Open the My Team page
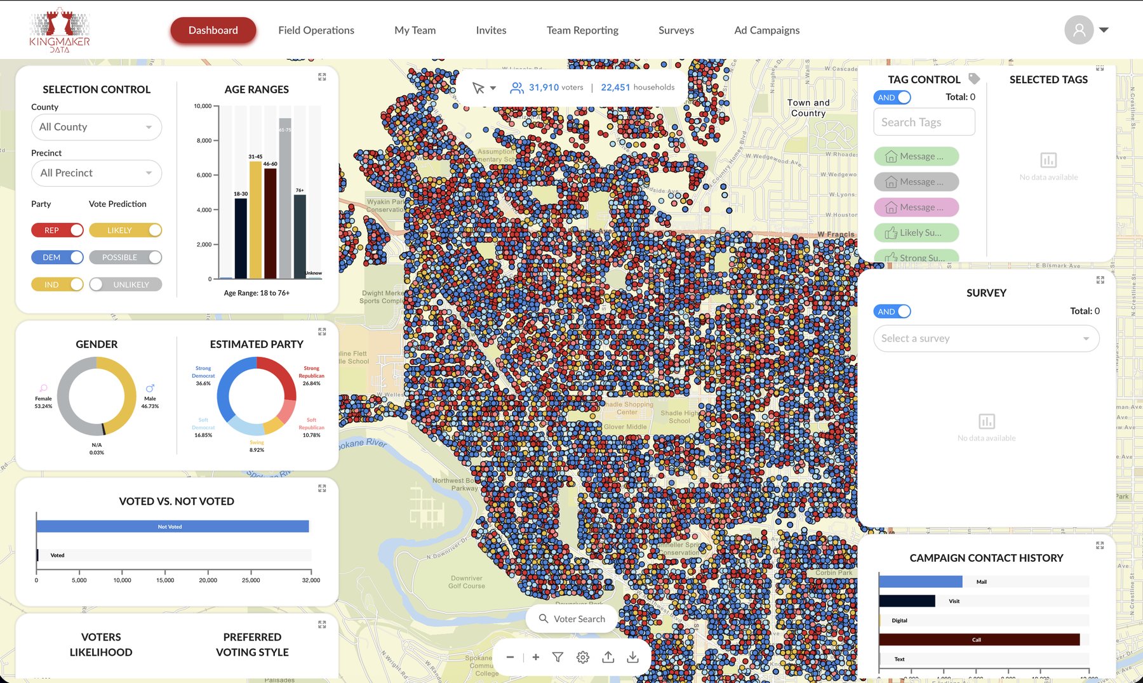Screen dimensions: 1143x683 point(415,30)
